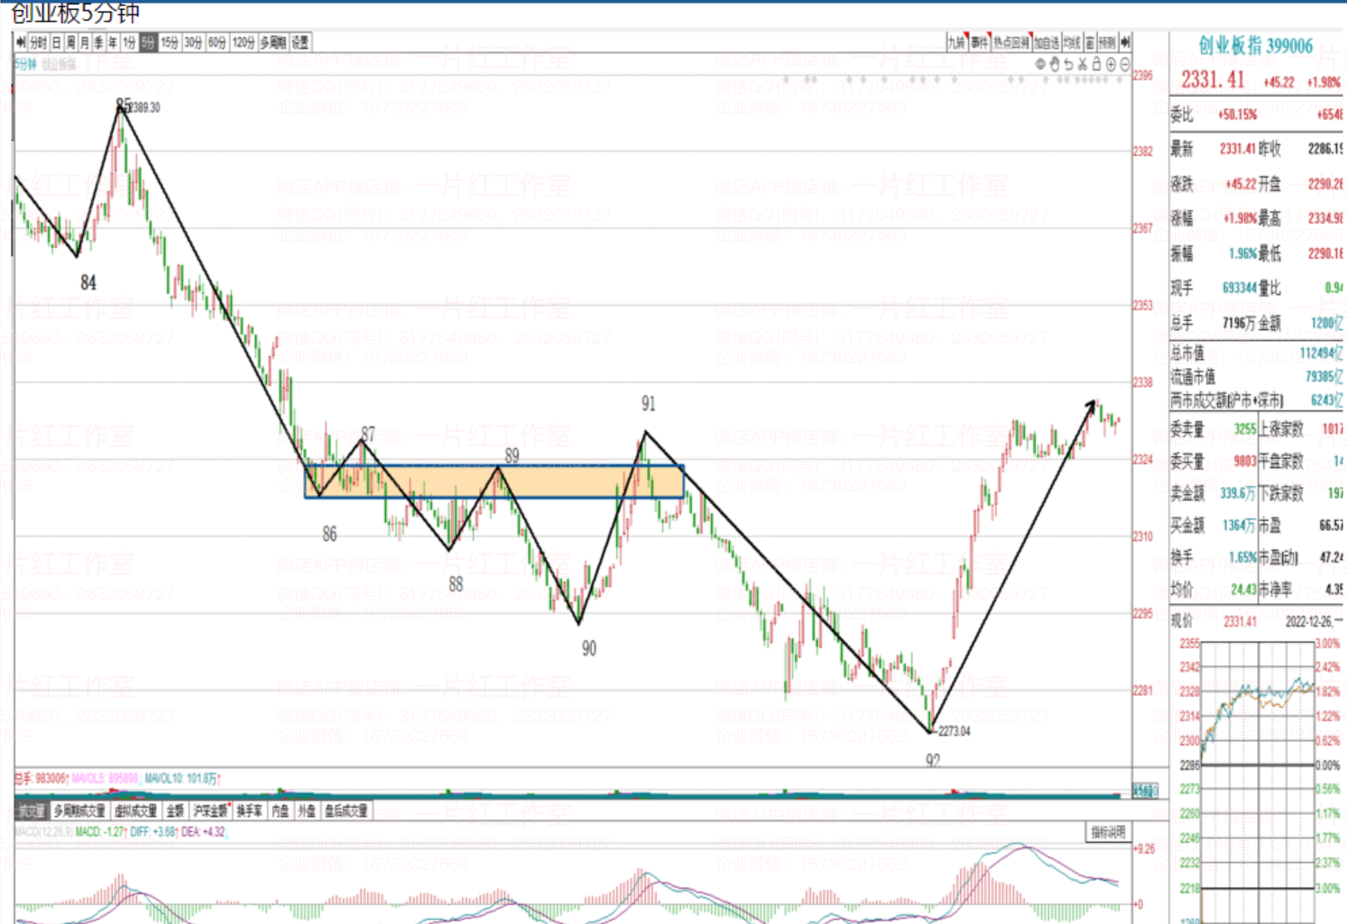The image size is (1347, 924).
Task: Click the hand pan tool icon
Action: click(x=1054, y=64)
